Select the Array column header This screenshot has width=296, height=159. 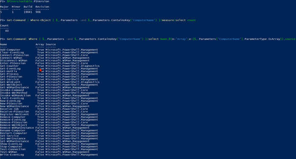pos(40,44)
